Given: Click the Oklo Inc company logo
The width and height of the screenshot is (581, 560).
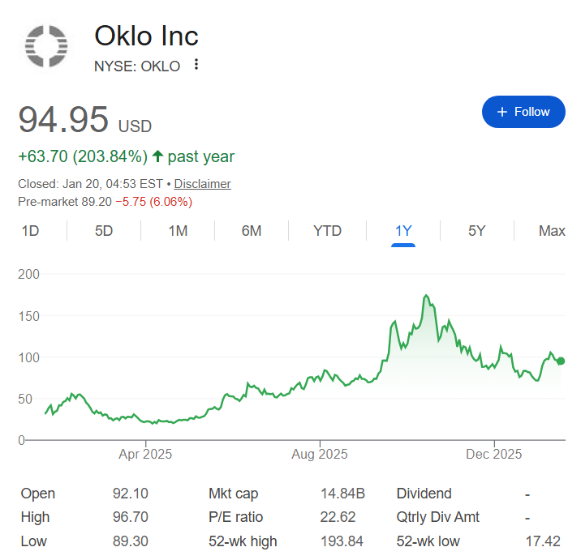Looking at the screenshot, I should pos(46,46).
